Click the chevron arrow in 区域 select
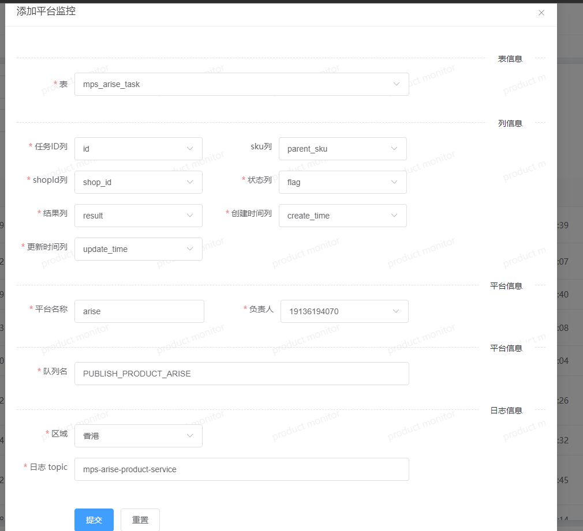583x531 pixels. point(190,436)
